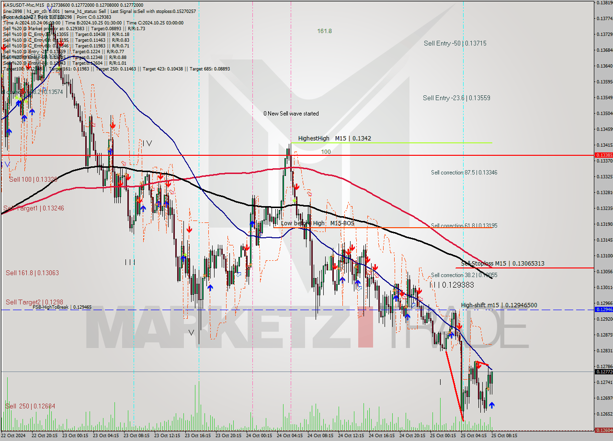The height and width of the screenshot is (441, 613).
Task: Click the '24 Oct 12:15' time axis label
Action: click(x=352, y=436)
